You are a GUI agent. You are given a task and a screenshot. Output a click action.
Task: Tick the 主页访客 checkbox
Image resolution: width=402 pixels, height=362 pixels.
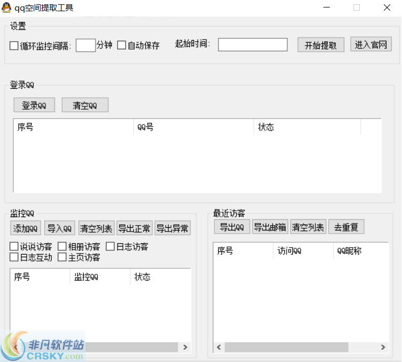click(x=62, y=257)
